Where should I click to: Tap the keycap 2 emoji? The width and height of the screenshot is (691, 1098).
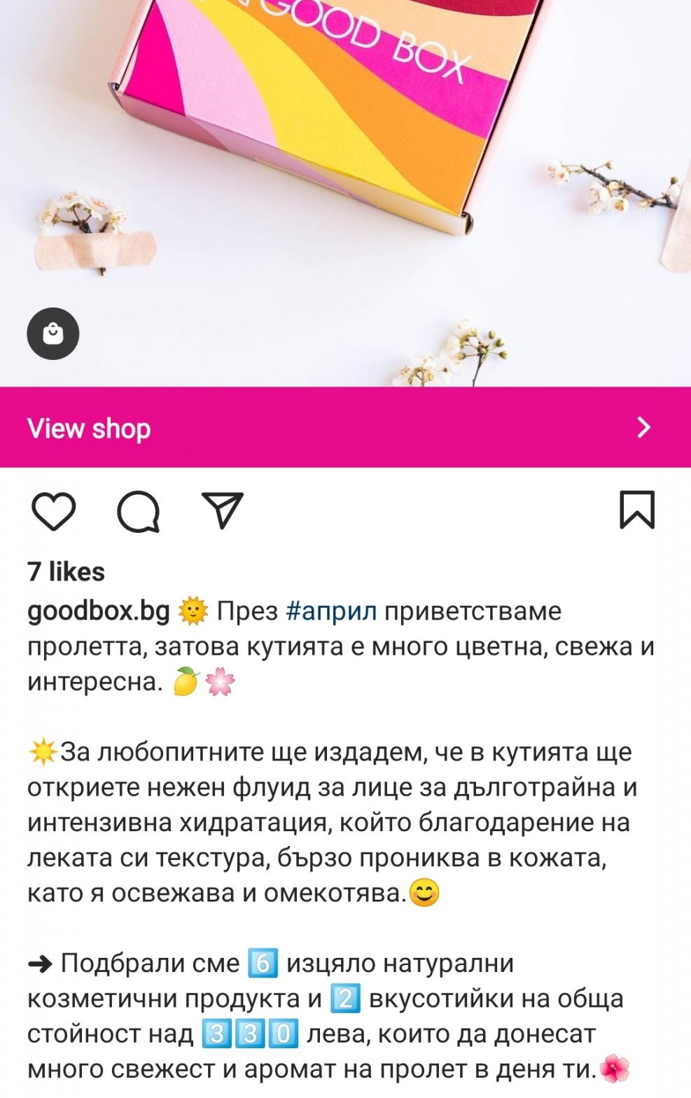[x=345, y=999]
